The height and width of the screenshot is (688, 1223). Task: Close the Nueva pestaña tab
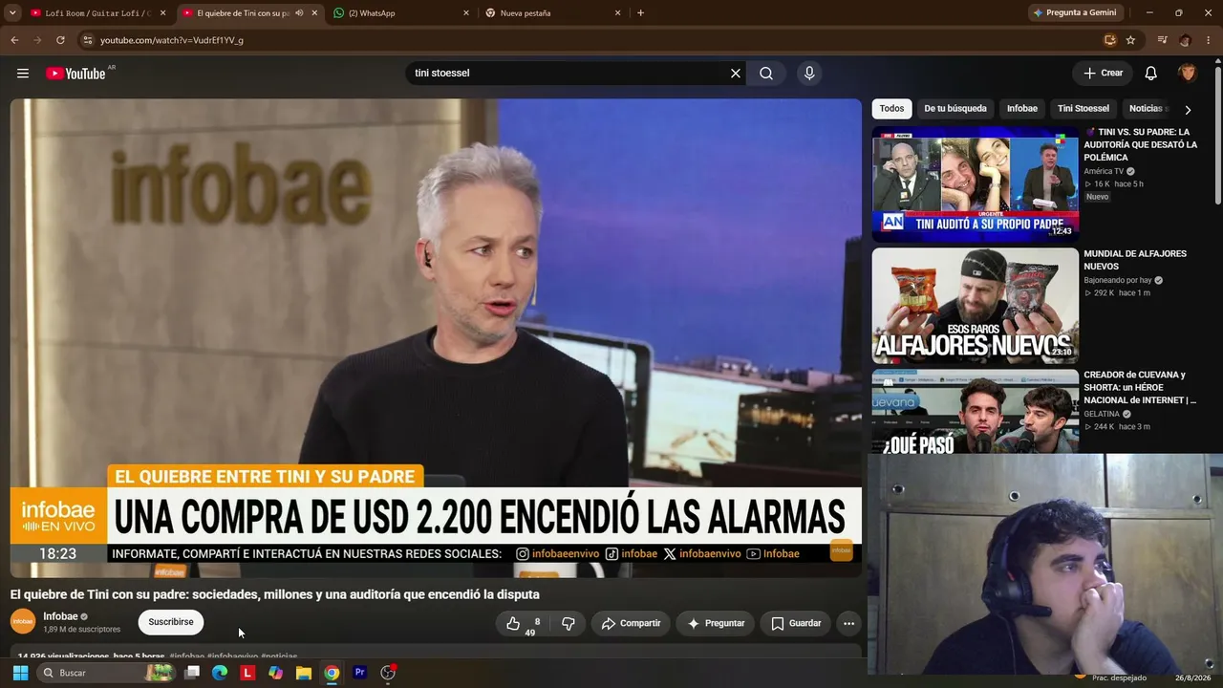click(617, 13)
